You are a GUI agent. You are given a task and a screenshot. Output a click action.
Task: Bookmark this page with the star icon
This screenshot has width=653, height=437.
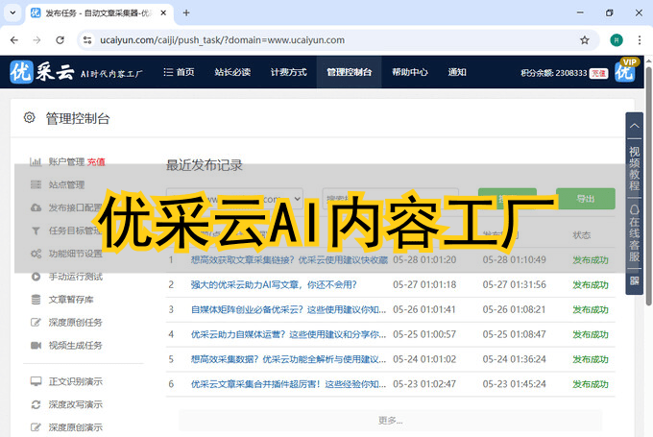click(585, 40)
